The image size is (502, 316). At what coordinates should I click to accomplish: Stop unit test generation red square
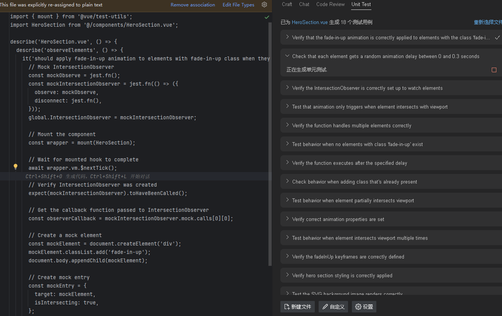[494, 70]
